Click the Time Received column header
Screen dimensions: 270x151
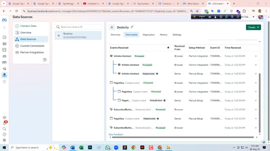click(233, 48)
